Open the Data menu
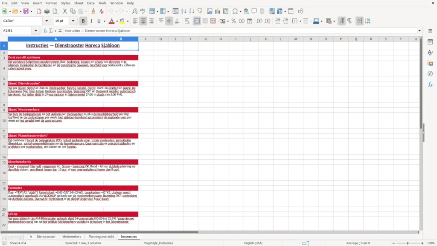 coord(90,3)
